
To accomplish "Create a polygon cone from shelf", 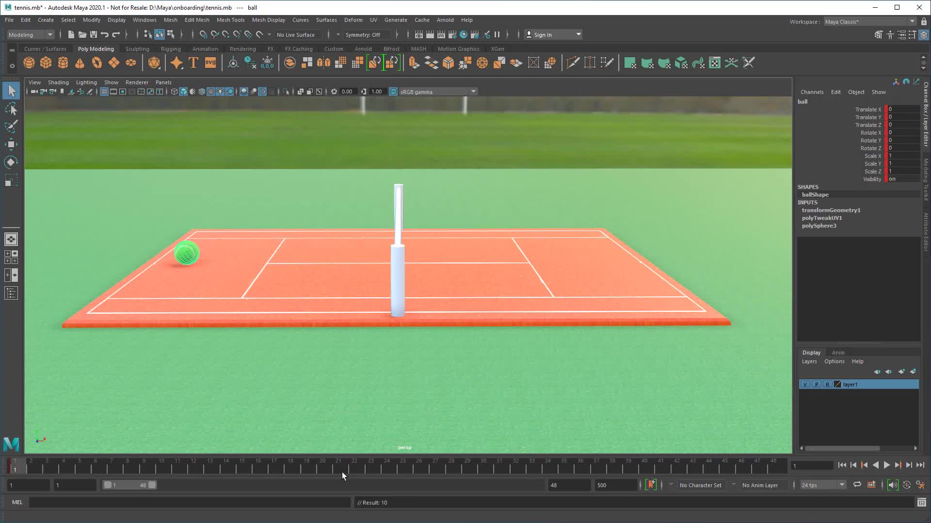I will pyautogui.click(x=80, y=63).
